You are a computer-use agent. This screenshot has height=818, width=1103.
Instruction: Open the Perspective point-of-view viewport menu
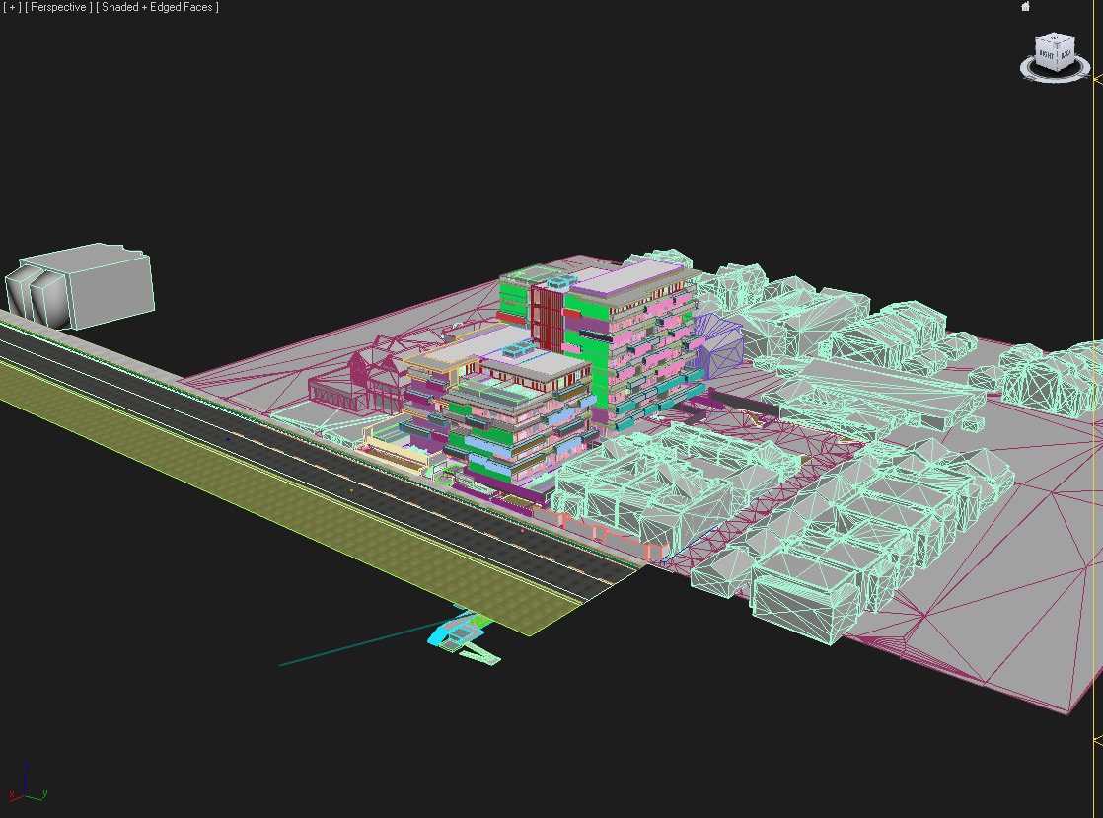click(58, 7)
